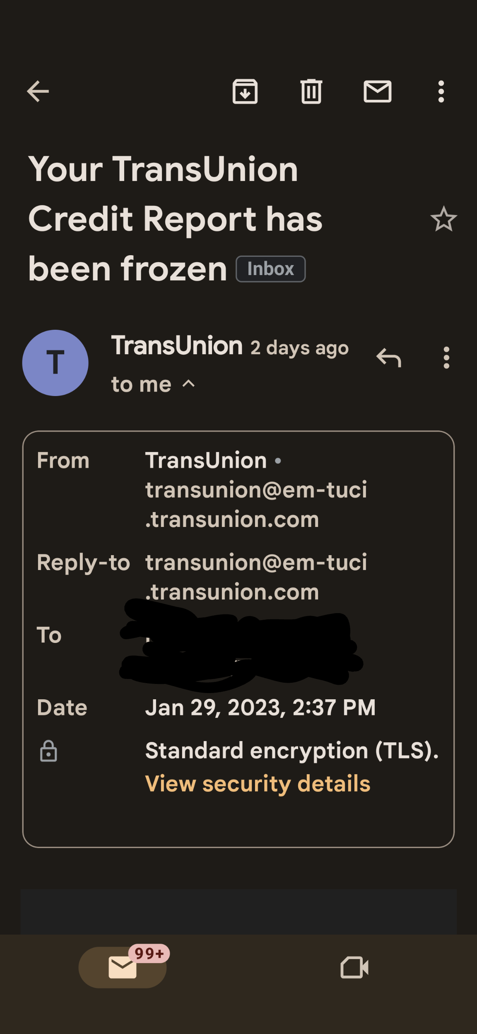
Task: Tap the Inbox label chip
Action: coord(270,269)
